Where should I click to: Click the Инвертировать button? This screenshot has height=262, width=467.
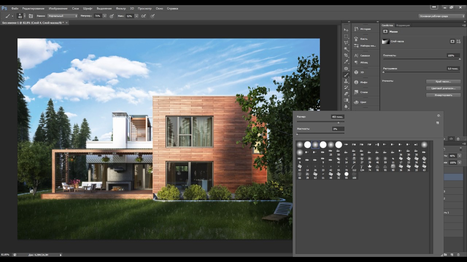[443, 95]
